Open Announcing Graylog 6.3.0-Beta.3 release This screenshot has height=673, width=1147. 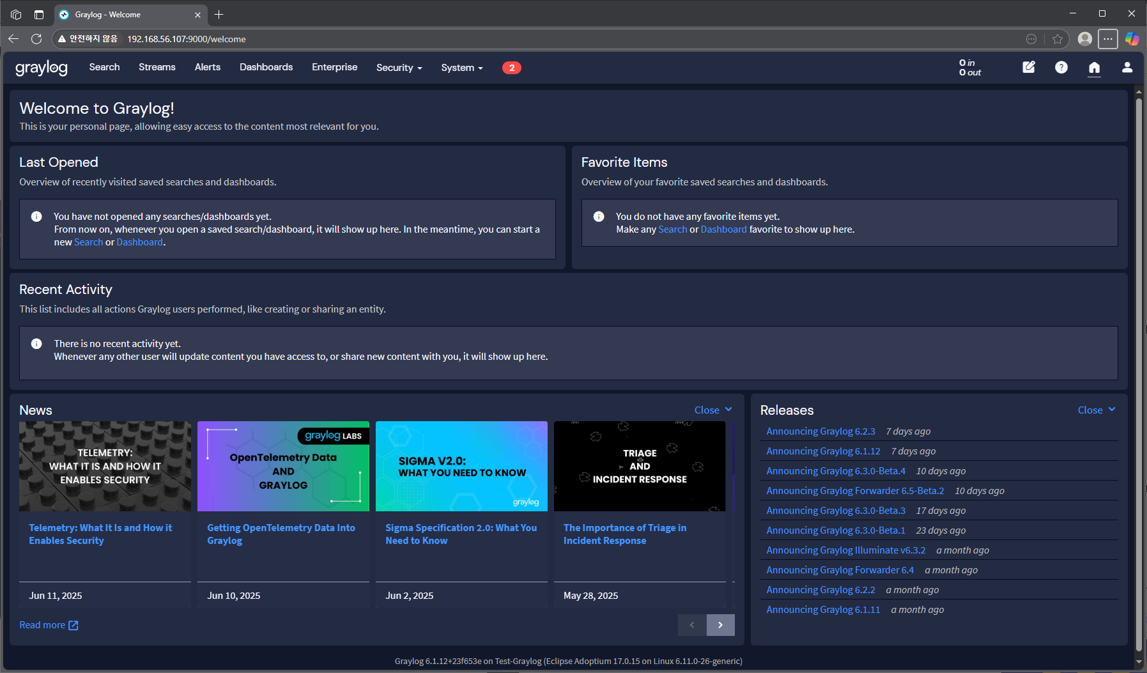pyautogui.click(x=836, y=511)
